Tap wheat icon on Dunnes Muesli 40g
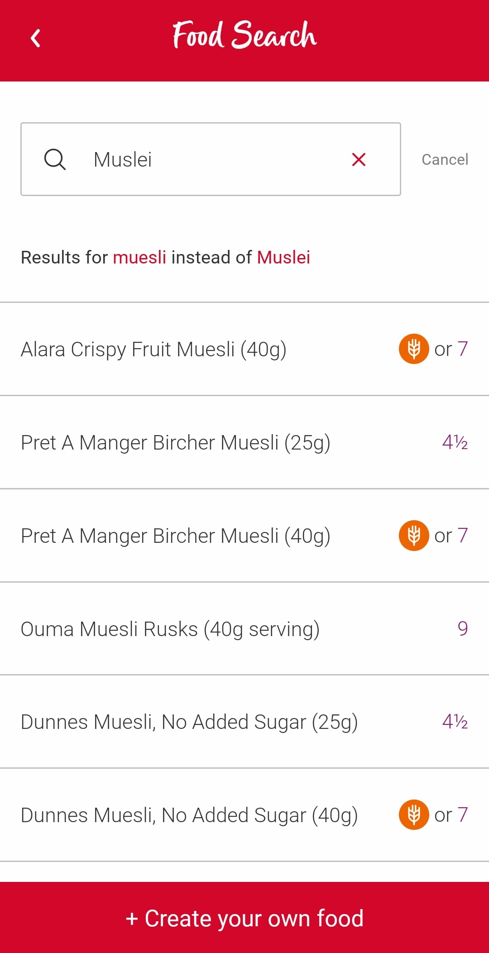489x953 pixels. pyautogui.click(x=414, y=814)
